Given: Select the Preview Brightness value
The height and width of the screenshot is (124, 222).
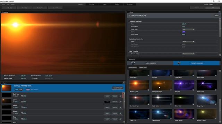Looking at the screenshot, I should [x=23, y=76].
